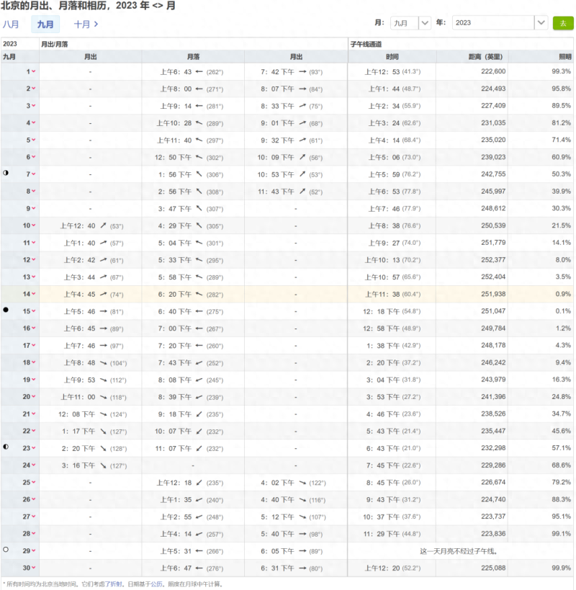This screenshot has width=576, height=590.
Task: Open the 折射 link in footnote
Action: [x=112, y=584]
